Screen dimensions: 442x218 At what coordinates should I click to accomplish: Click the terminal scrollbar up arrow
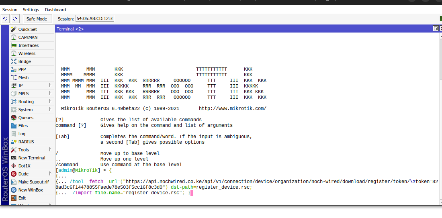point(440,35)
